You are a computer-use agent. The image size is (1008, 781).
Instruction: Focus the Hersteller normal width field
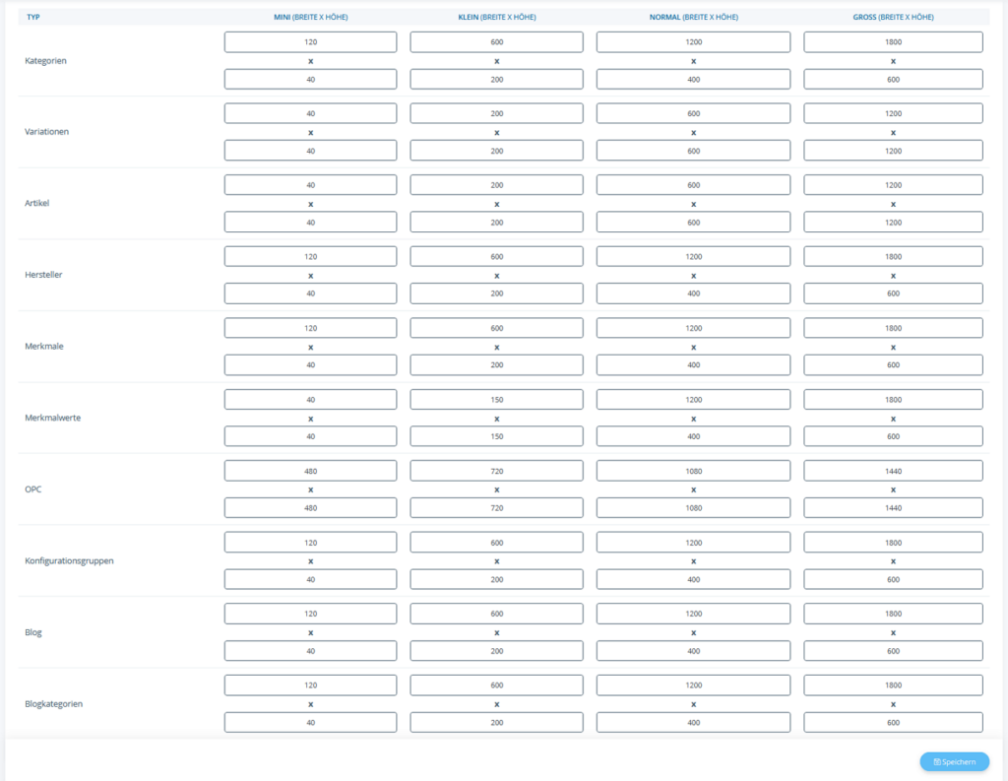point(693,257)
